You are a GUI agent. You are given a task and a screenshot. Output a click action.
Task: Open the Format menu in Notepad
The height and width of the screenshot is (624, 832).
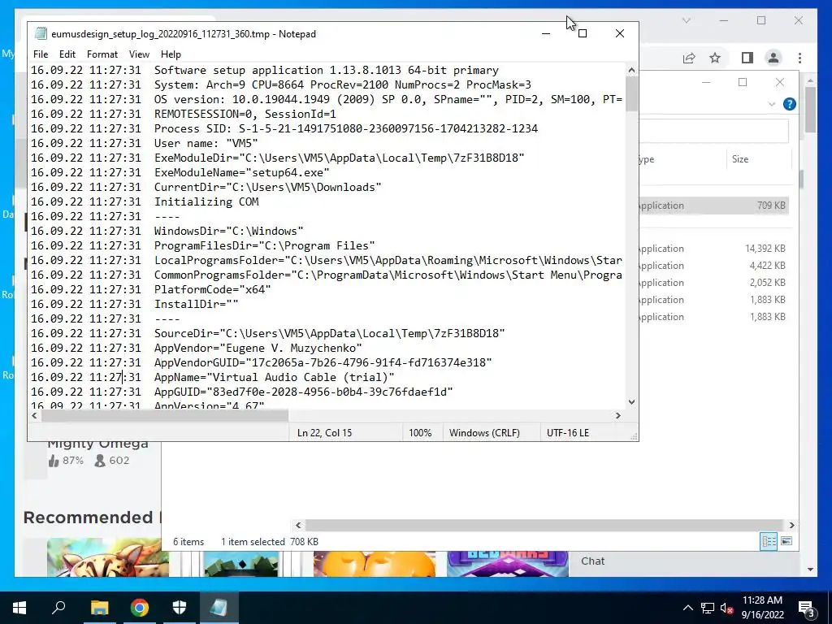102,54
